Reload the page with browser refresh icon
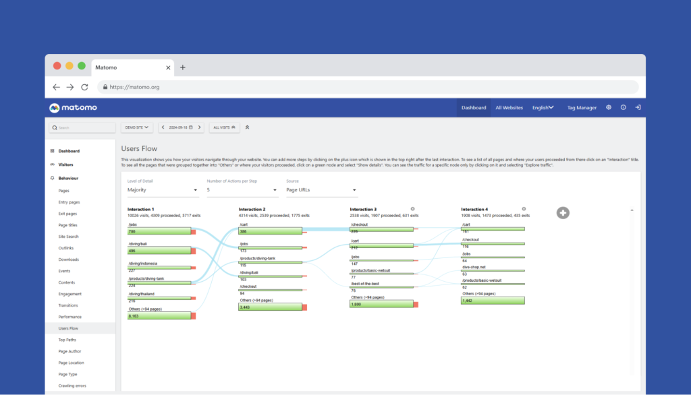The height and width of the screenshot is (395, 691). [x=84, y=87]
